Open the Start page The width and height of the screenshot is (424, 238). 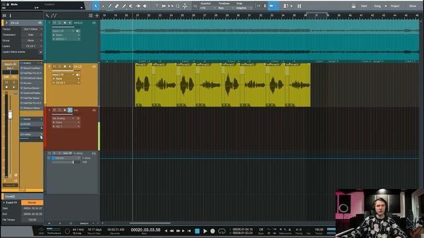[x=364, y=6]
